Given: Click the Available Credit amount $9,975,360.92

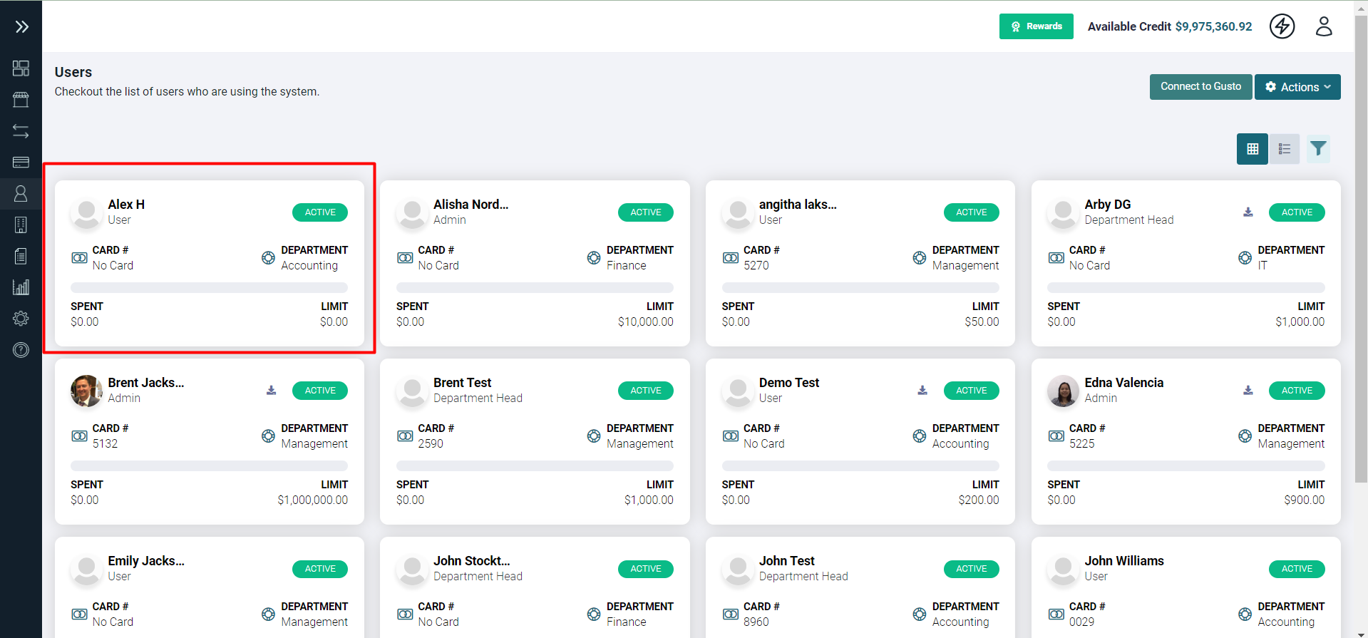Looking at the screenshot, I should (x=1213, y=26).
